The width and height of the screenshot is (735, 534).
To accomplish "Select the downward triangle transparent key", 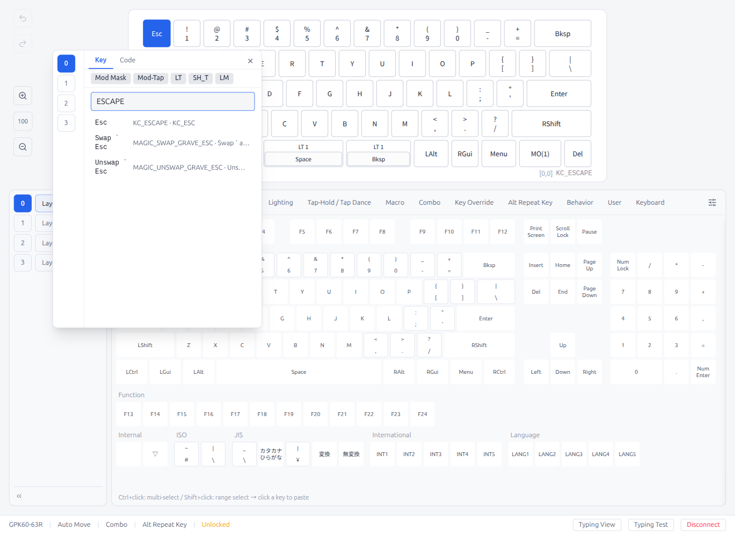I will 155,454.
